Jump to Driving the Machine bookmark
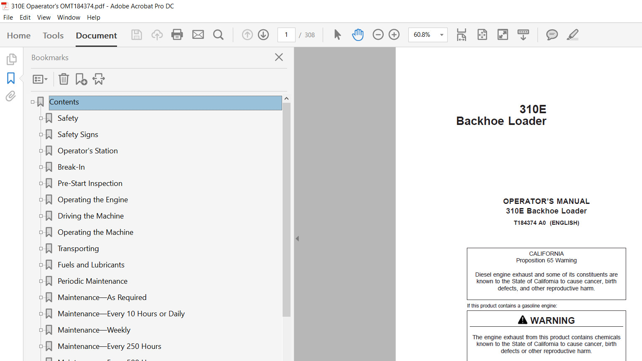Screen dimensions: 642x361 point(91,216)
